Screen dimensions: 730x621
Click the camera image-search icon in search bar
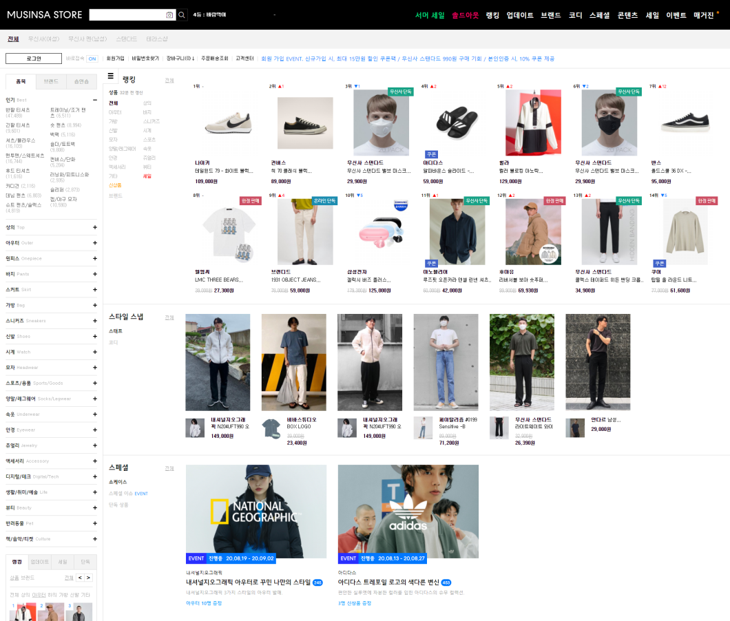(x=169, y=15)
